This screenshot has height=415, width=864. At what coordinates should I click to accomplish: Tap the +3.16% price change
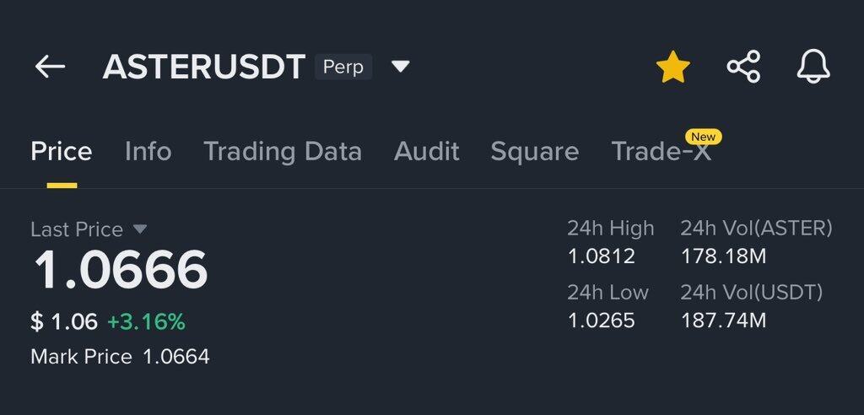click(146, 321)
